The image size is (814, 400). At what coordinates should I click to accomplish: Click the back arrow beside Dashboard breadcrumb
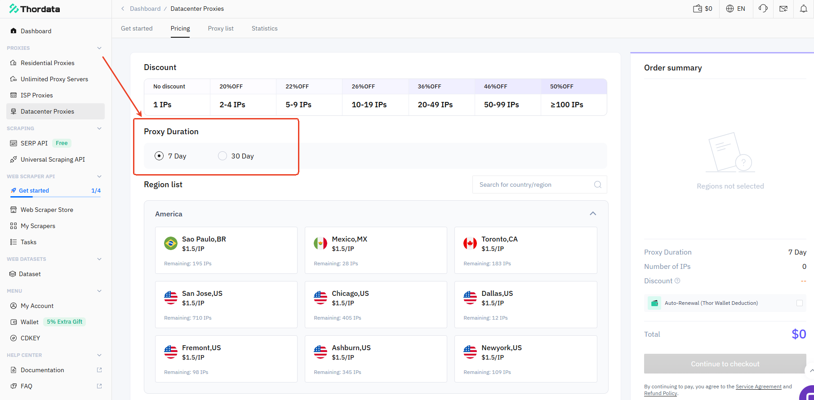[123, 9]
